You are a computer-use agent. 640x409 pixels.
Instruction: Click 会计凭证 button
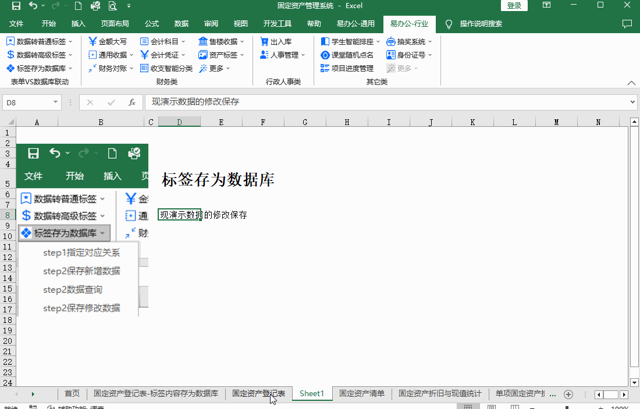tap(162, 55)
